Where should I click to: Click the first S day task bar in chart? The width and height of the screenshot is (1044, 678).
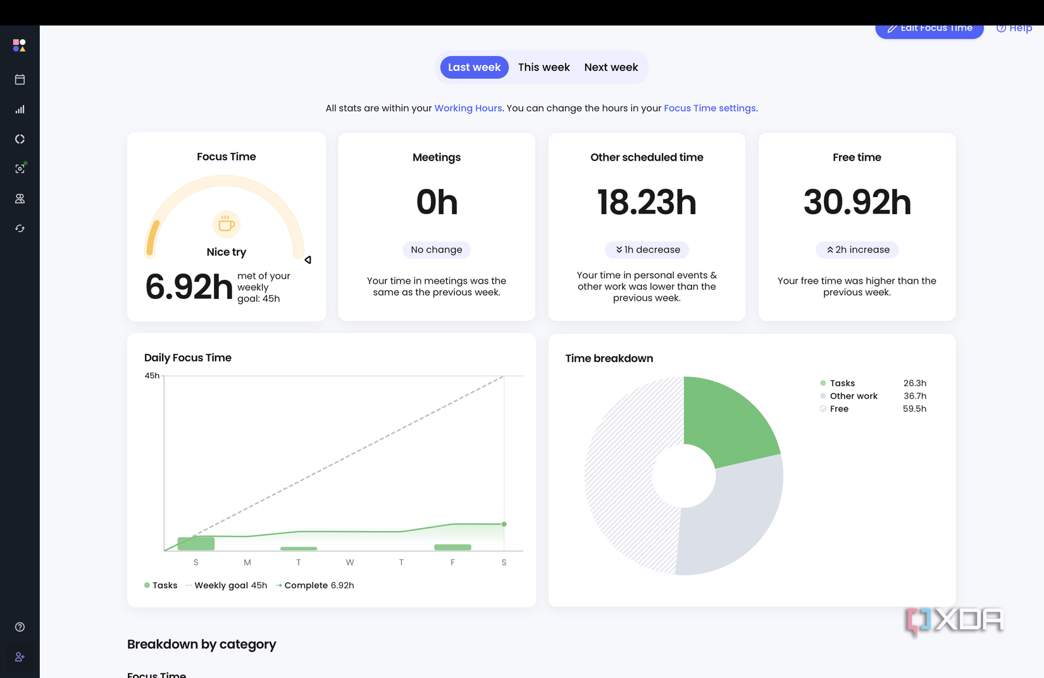[196, 543]
